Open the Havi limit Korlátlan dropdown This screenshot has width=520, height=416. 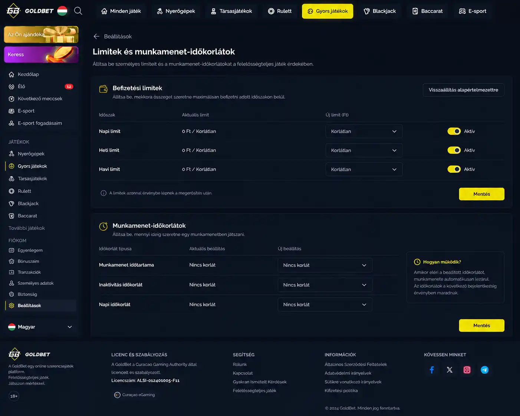(364, 169)
